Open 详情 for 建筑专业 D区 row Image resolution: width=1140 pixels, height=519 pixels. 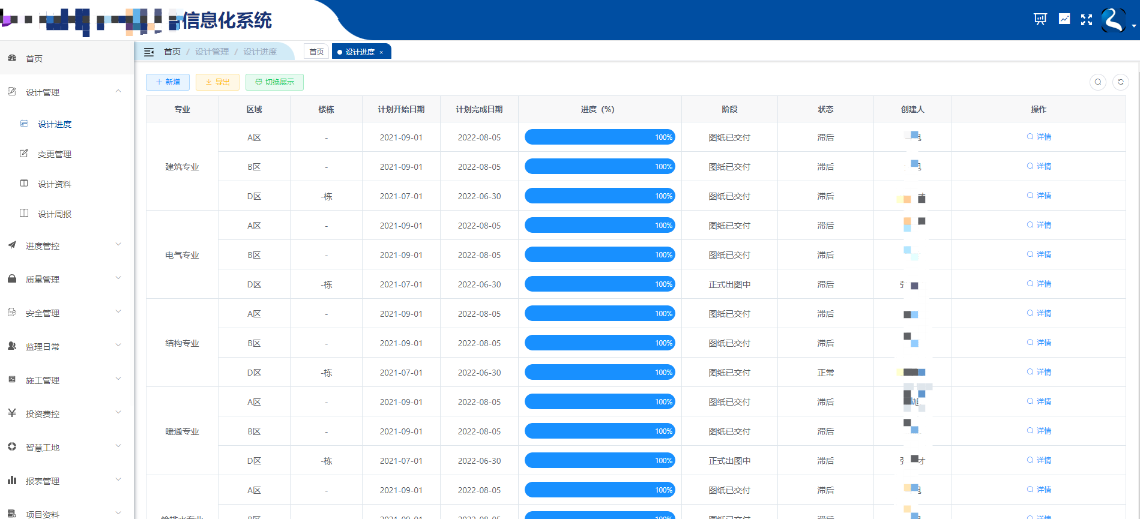[1039, 196]
